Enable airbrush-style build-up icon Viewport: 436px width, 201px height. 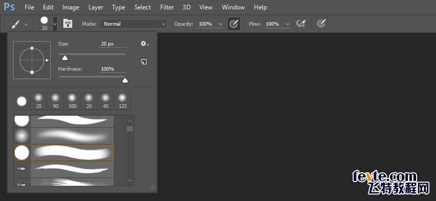[x=301, y=24]
